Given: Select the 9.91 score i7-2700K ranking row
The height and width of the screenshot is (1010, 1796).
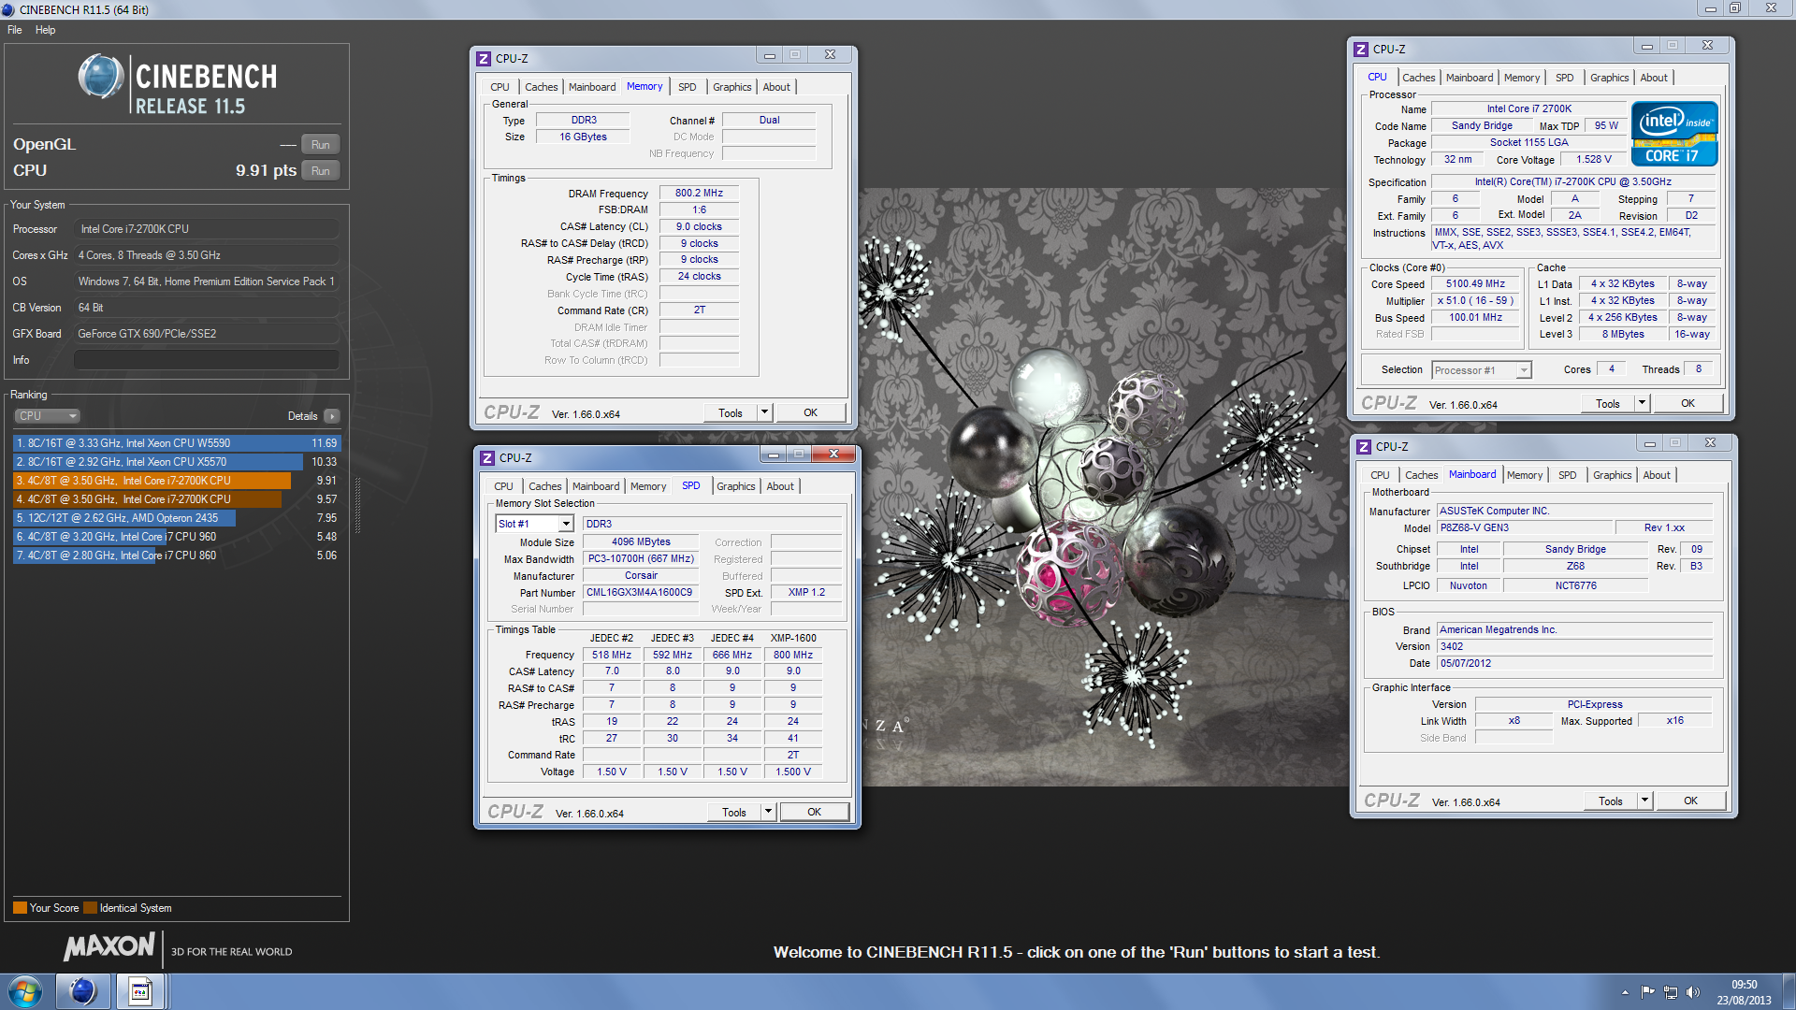Looking at the screenshot, I should pyautogui.click(x=177, y=481).
